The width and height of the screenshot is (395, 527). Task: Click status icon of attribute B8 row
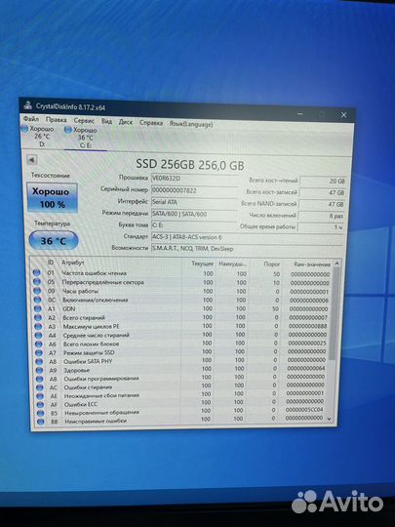coord(41,422)
